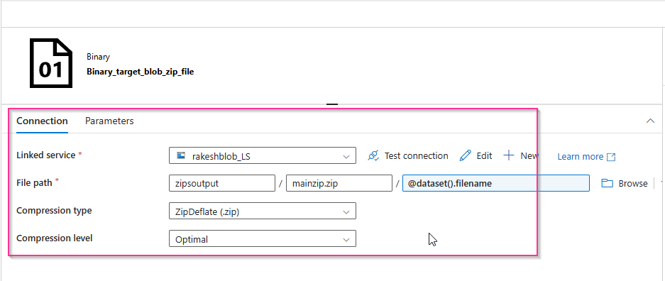Click the blob storage icon in Linked service field

click(181, 156)
